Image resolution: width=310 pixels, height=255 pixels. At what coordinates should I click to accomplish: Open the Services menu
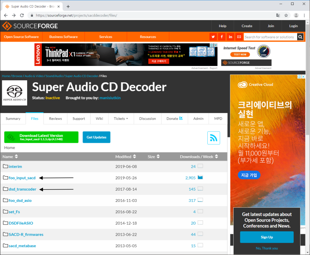(105, 36)
